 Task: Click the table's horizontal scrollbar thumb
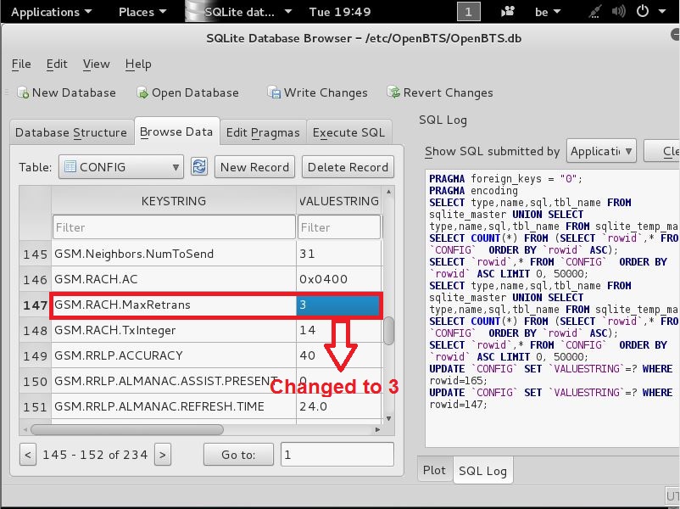[x=127, y=429]
